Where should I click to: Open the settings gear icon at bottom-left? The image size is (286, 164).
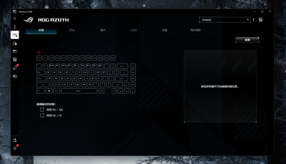(x=15, y=148)
